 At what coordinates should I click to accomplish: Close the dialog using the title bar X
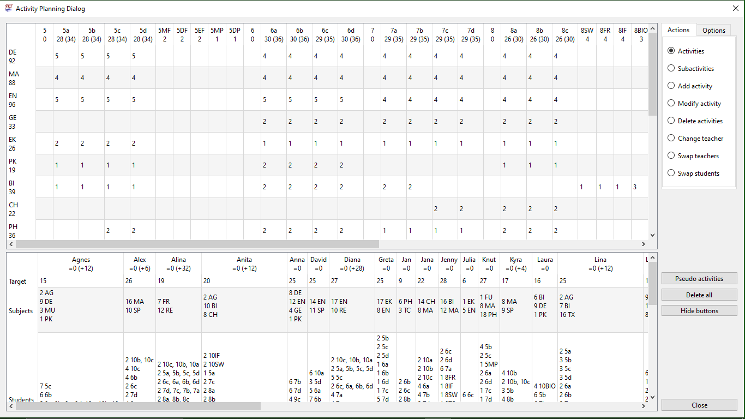(x=735, y=8)
